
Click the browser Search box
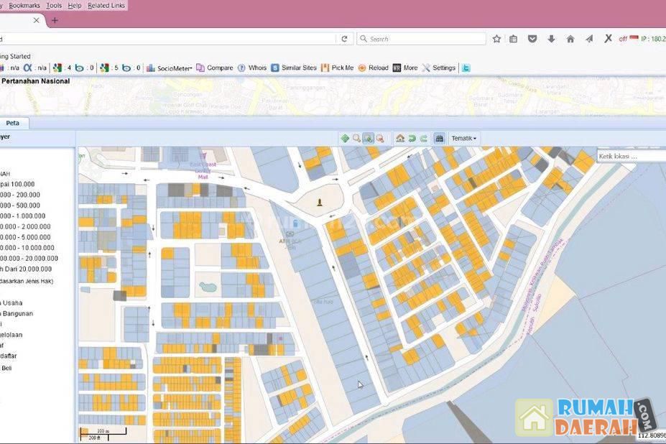424,39
